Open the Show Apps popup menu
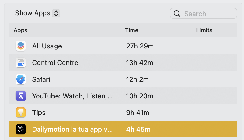This screenshot has width=244, height=140. 37,13
